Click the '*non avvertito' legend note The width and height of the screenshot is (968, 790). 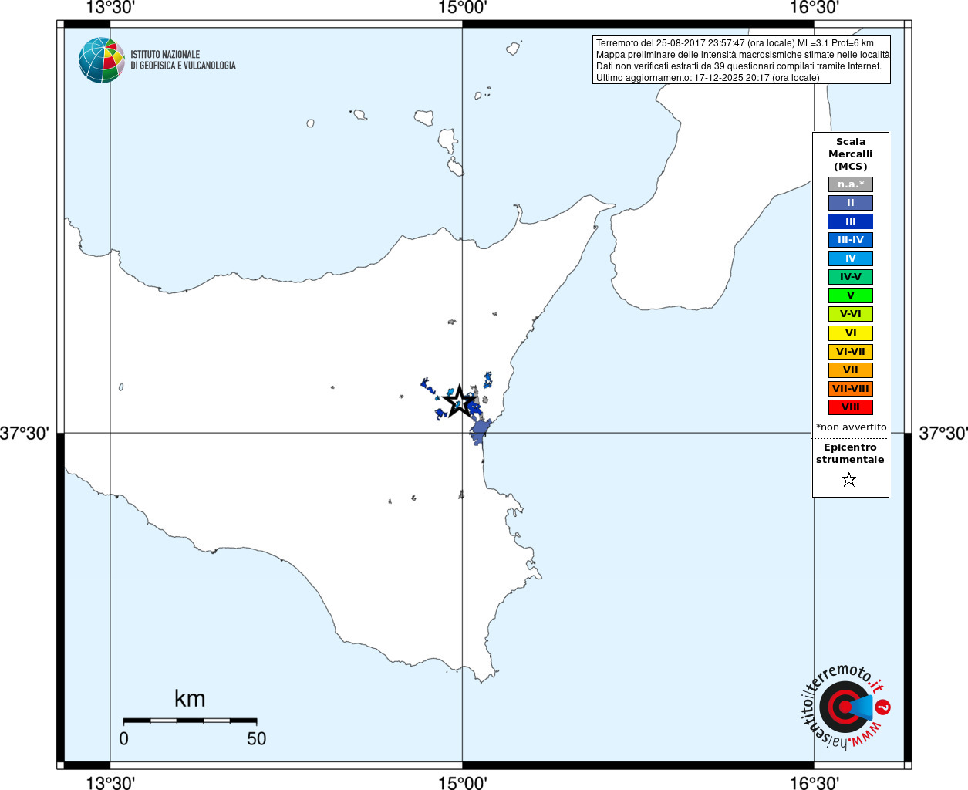point(851,427)
